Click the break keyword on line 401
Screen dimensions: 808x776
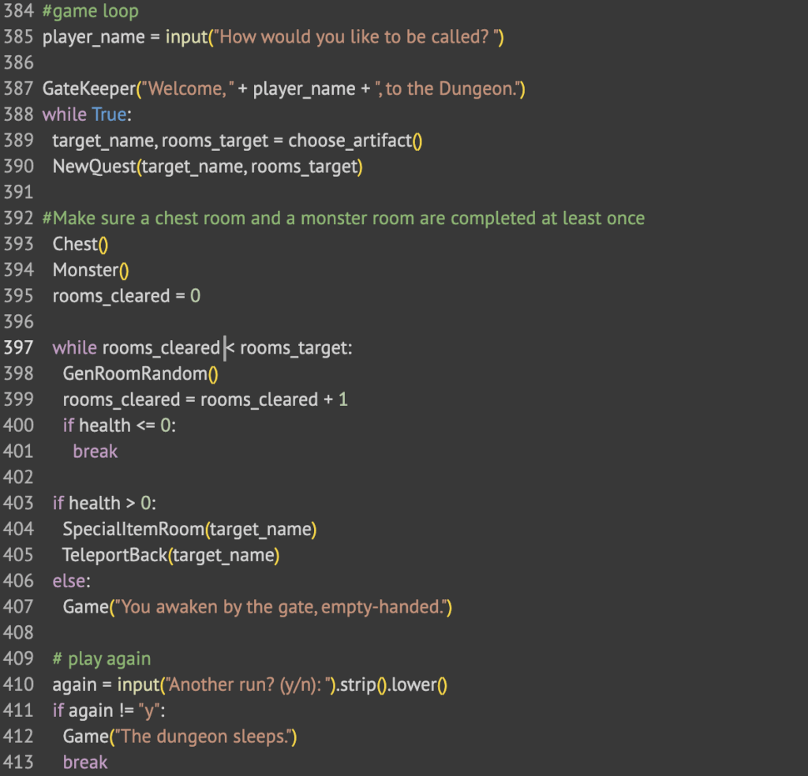tap(95, 452)
